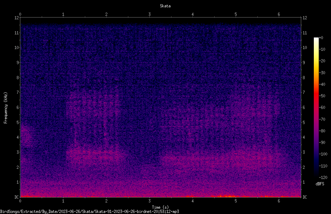This screenshot has height=214, width=331.
Task: Click the 'dBFS' label under the color bar
Action: click(x=320, y=184)
